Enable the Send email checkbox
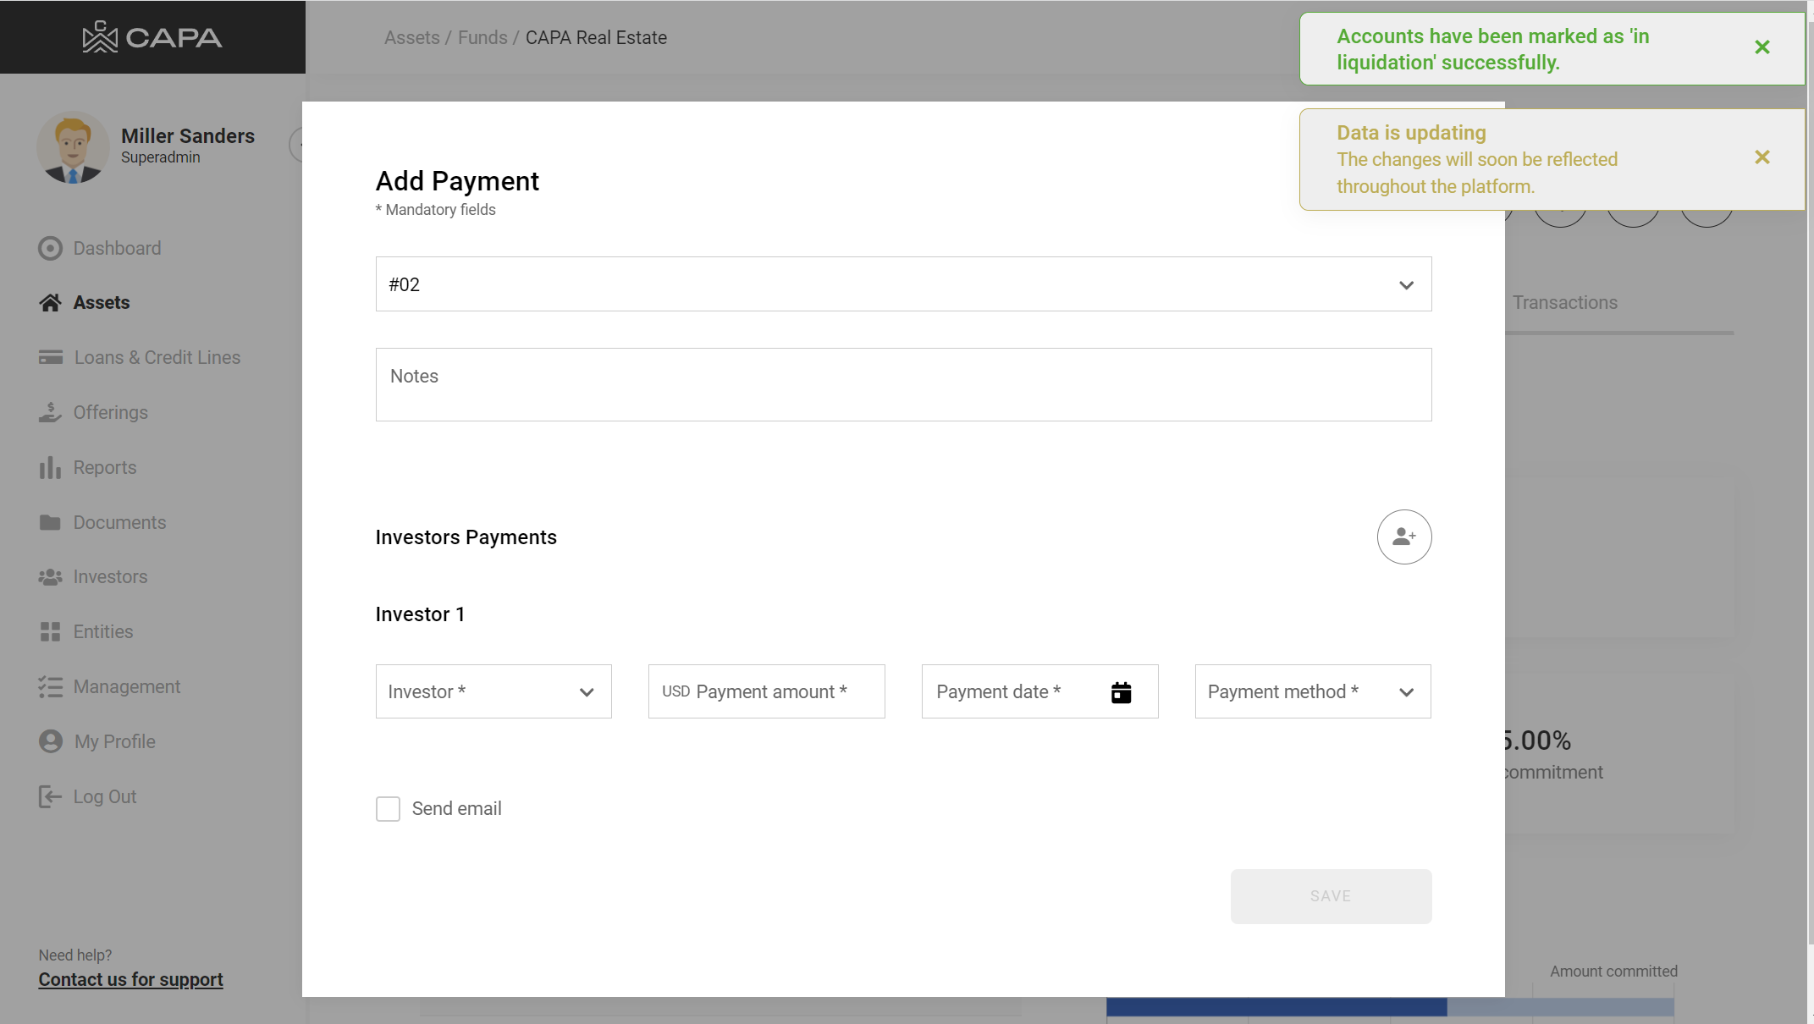This screenshot has height=1024, width=1814. coord(388,809)
